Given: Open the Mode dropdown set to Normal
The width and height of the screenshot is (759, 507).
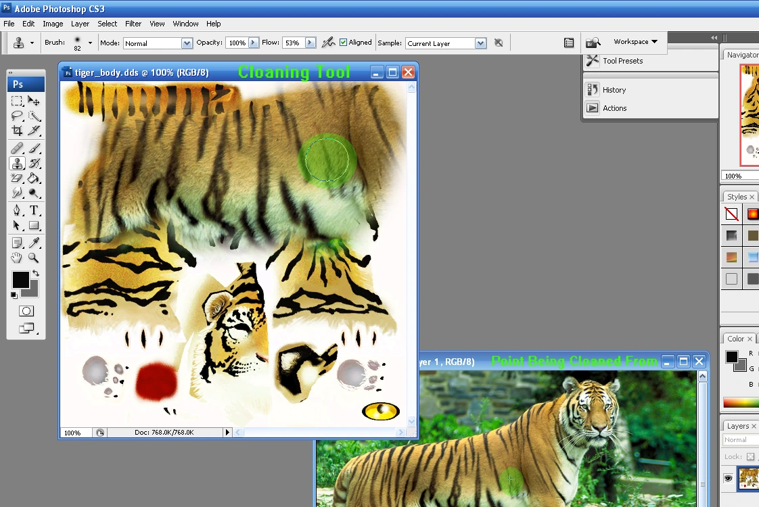Looking at the screenshot, I should [158, 43].
